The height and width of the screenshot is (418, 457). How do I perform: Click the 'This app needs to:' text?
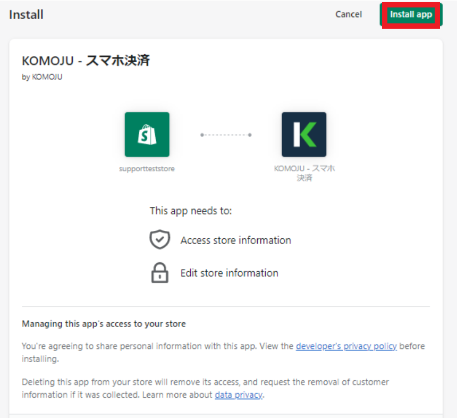click(x=191, y=211)
